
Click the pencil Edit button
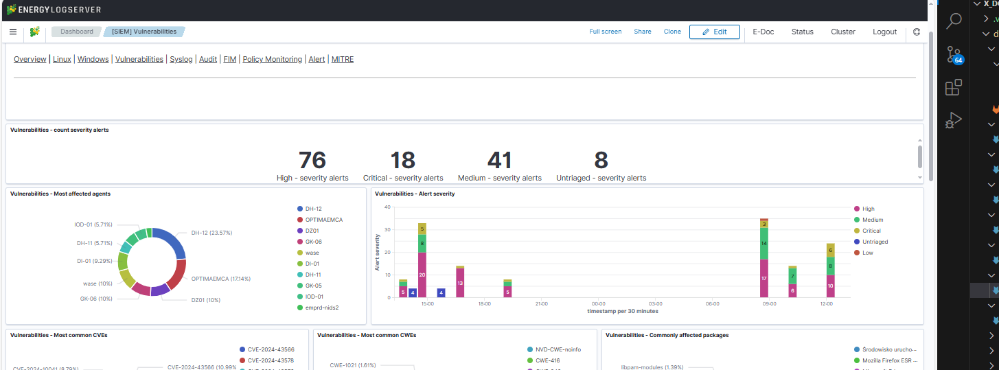[x=714, y=32]
